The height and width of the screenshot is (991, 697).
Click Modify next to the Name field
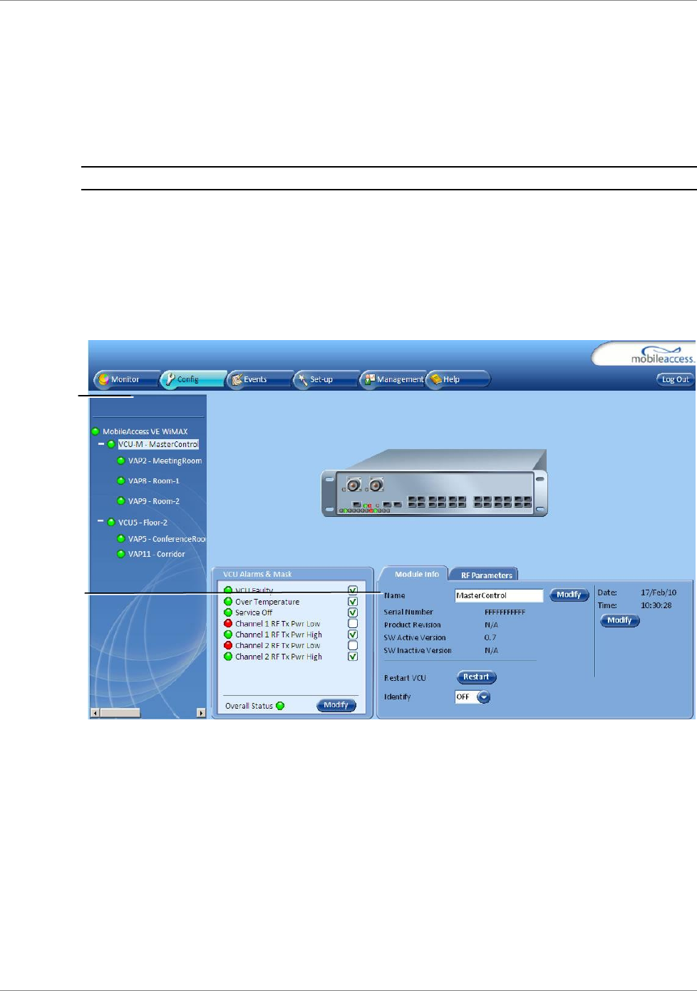pos(569,595)
